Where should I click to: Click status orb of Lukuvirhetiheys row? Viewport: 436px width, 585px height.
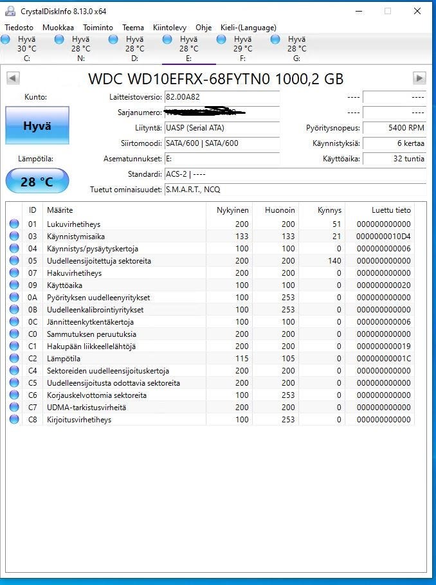tap(14, 224)
